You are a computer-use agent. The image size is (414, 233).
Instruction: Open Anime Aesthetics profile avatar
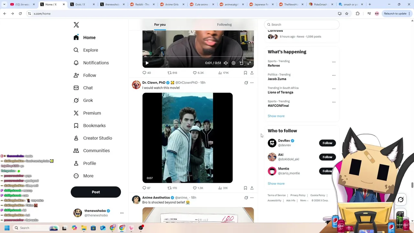click(136, 200)
